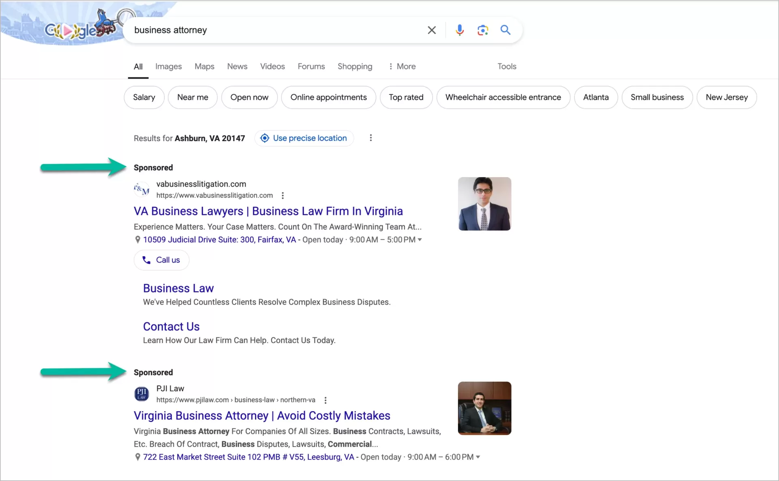
Task: Select the Top rated filter toggle
Action: (406, 97)
